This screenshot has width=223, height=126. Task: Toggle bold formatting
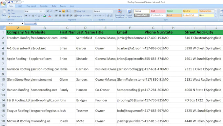pos(26,15)
